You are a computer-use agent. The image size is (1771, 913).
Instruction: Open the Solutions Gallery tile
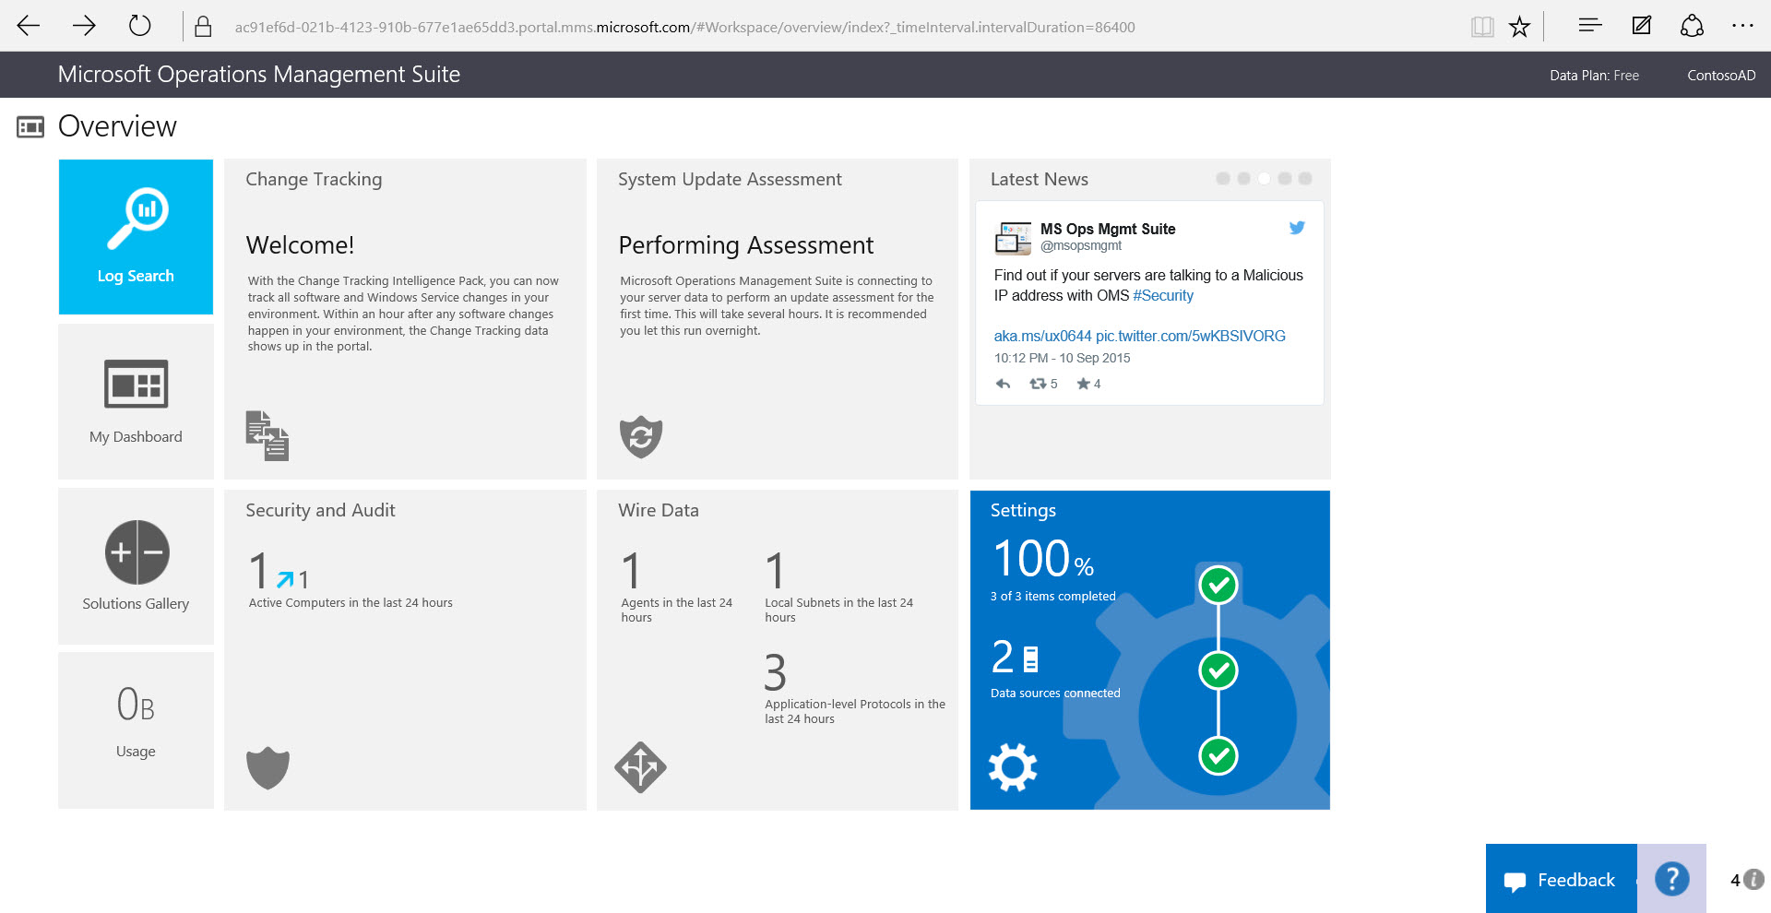[136, 566]
